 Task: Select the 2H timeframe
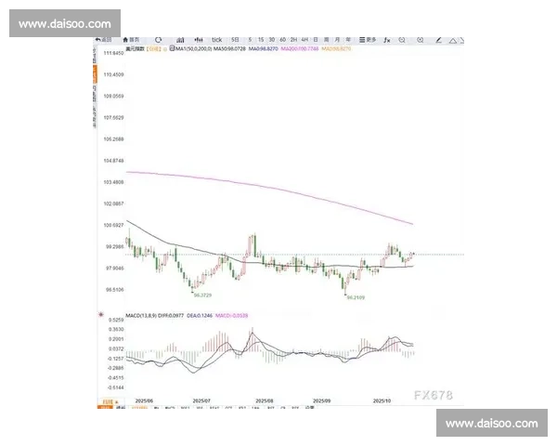click(x=293, y=40)
